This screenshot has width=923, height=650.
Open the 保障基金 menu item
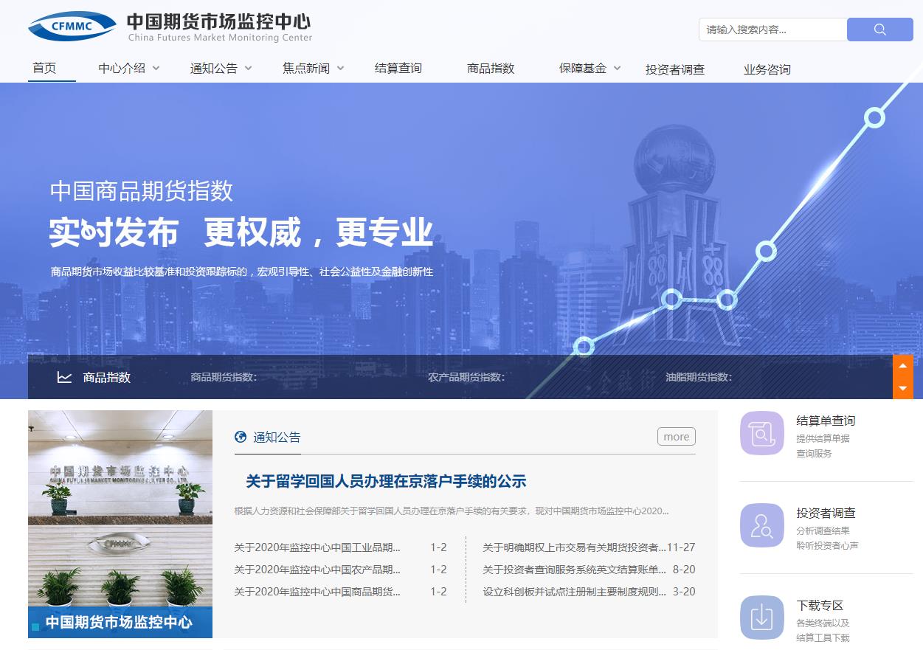point(583,68)
